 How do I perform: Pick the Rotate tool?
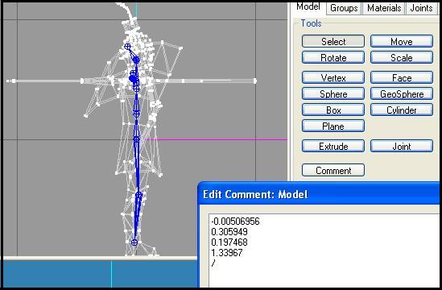(333, 57)
